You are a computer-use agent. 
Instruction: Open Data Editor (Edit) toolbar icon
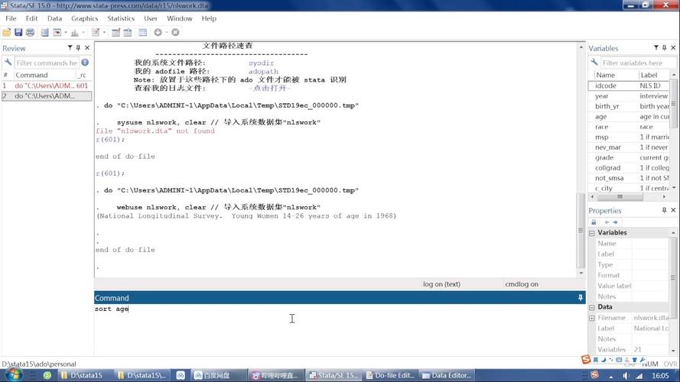click(x=116, y=33)
